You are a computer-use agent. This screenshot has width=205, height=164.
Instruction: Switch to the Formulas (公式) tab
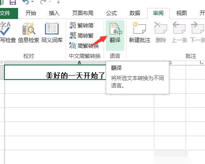click(112, 13)
